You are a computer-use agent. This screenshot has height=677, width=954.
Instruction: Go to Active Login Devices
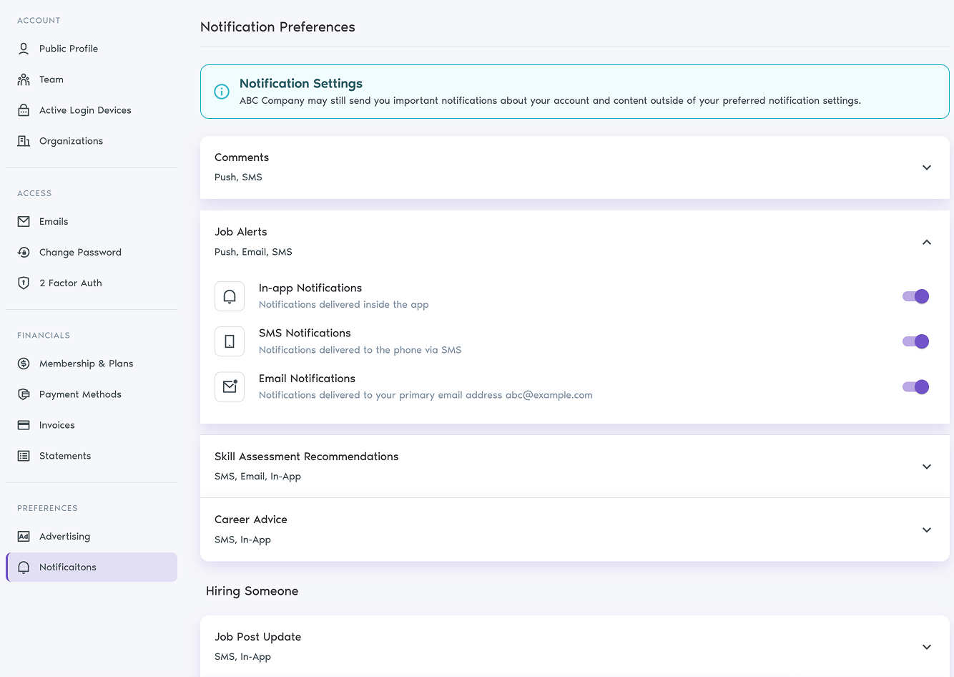(x=85, y=109)
